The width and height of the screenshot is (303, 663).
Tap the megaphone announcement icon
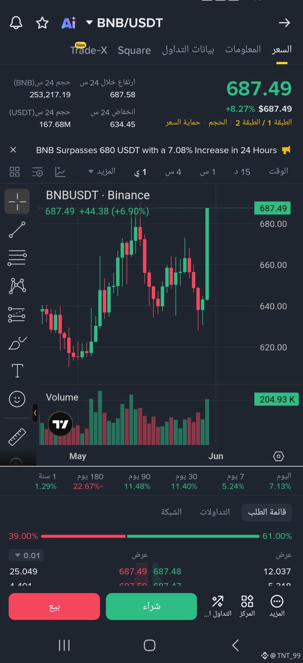pyautogui.click(x=286, y=150)
